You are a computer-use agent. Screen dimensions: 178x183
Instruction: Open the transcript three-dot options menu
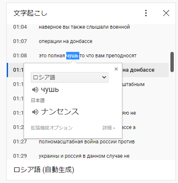146,13
